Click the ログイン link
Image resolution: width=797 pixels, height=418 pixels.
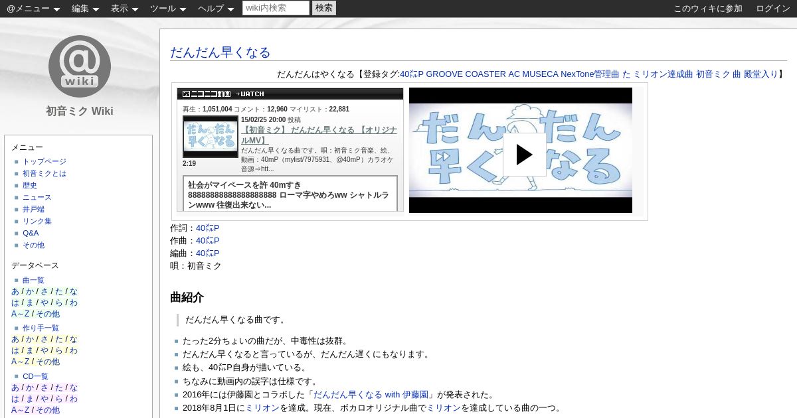point(773,8)
